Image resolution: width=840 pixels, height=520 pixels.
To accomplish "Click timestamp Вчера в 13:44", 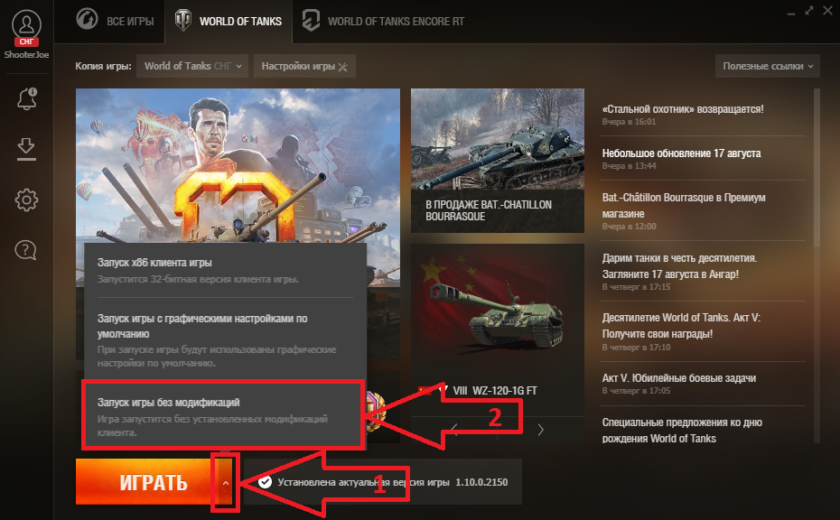I will point(629,166).
